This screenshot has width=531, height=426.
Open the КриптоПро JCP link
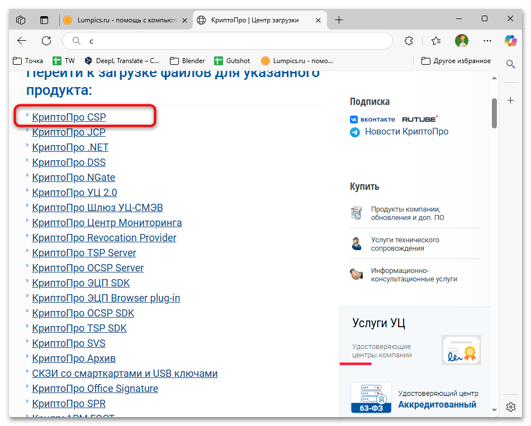(x=69, y=132)
